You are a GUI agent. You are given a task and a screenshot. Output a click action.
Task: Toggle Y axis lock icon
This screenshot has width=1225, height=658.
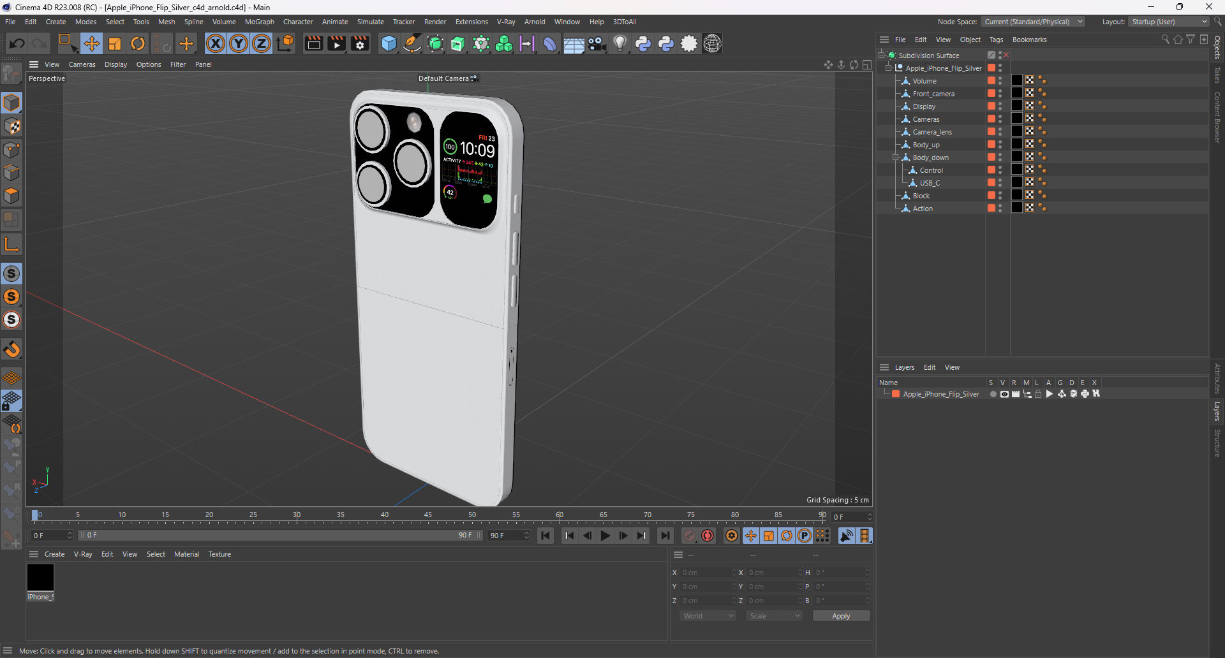click(x=239, y=43)
